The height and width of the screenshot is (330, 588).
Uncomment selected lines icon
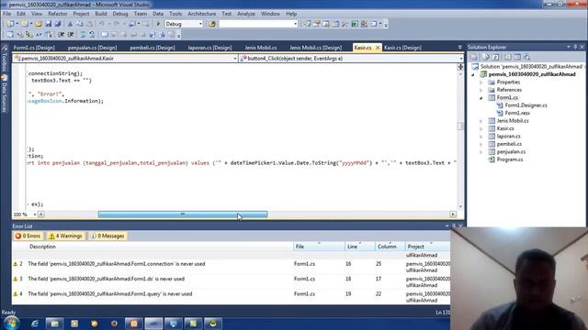point(92,35)
